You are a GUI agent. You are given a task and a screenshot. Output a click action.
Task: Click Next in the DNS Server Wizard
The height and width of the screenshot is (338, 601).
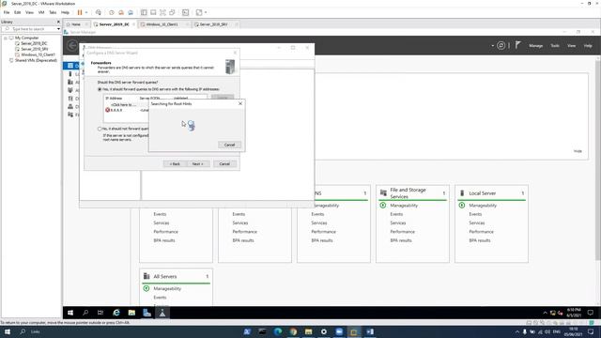click(198, 163)
